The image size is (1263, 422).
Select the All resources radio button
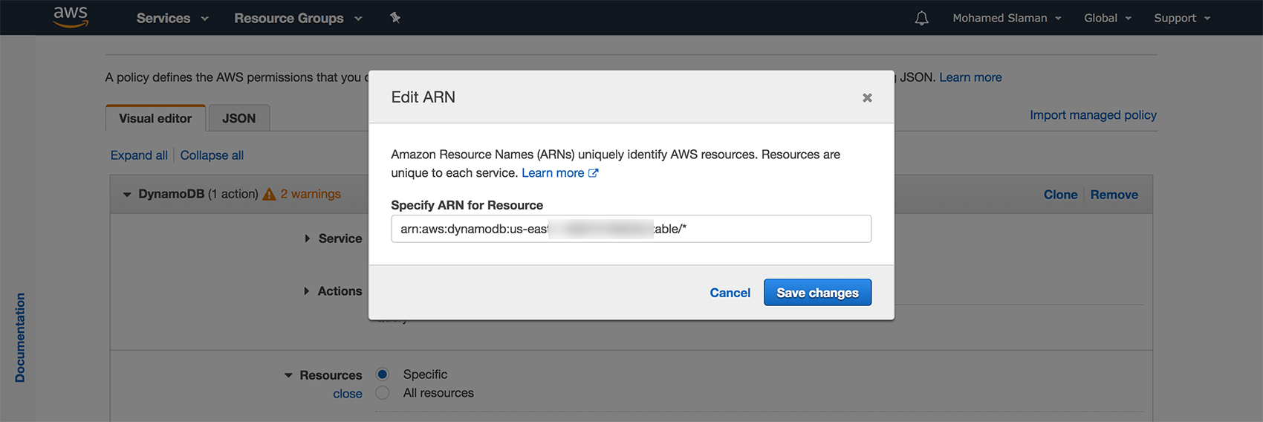point(383,393)
